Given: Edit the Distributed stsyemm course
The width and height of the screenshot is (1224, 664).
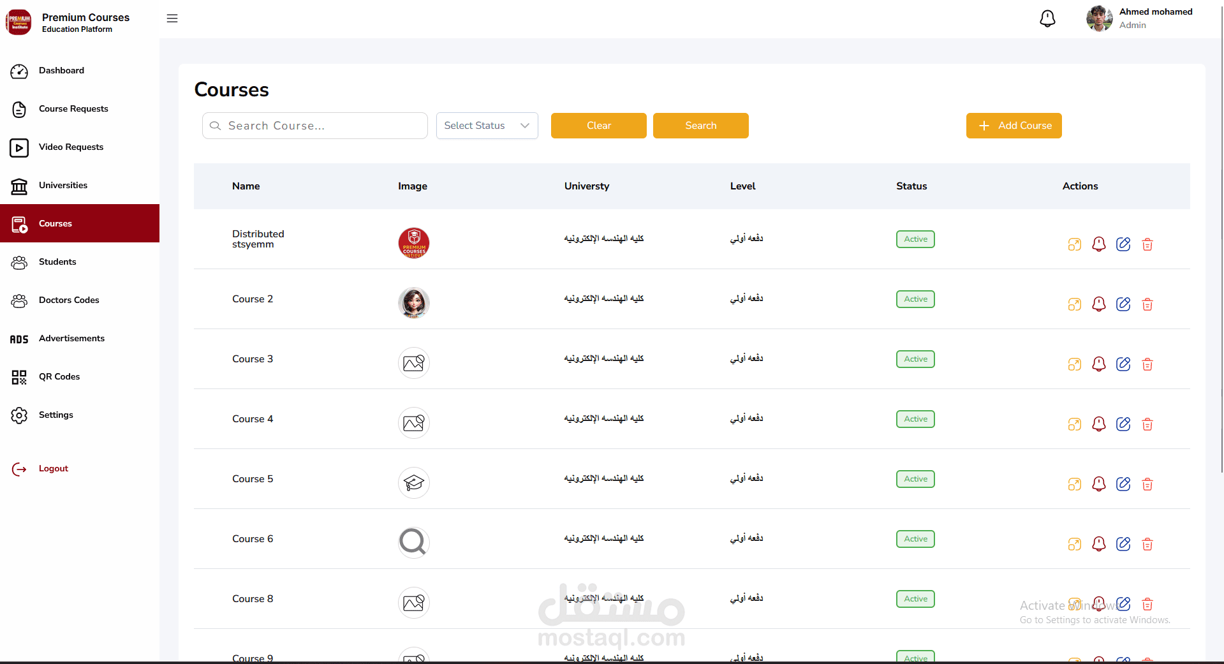Looking at the screenshot, I should [1123, 244].
